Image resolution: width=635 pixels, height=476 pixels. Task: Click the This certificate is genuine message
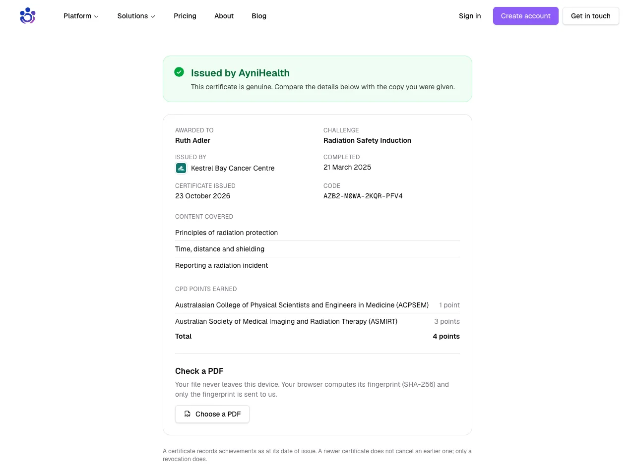point(323,87)
